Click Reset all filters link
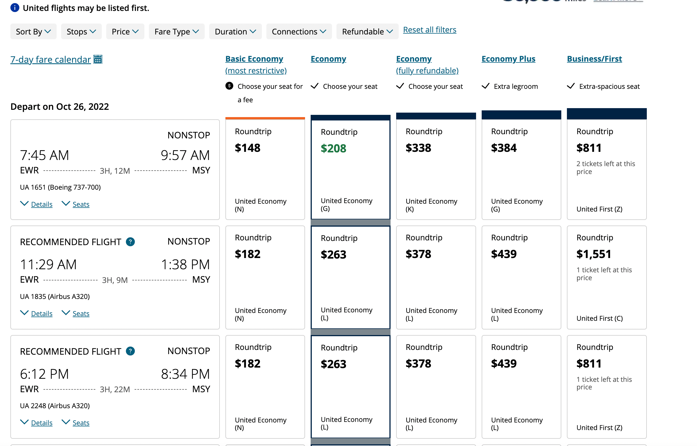The image size is (697, 446). [429, 30]
